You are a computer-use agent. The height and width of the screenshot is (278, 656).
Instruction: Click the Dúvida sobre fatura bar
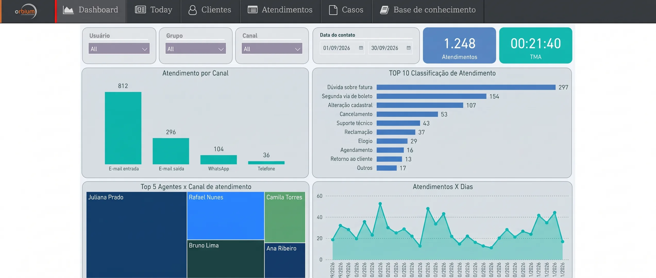(x=466, y=87)
